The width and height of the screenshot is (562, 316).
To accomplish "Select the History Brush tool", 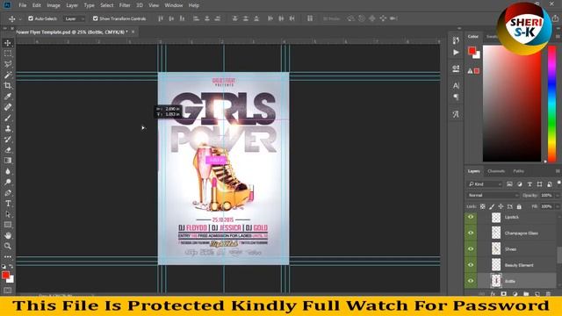I will 8,140.
